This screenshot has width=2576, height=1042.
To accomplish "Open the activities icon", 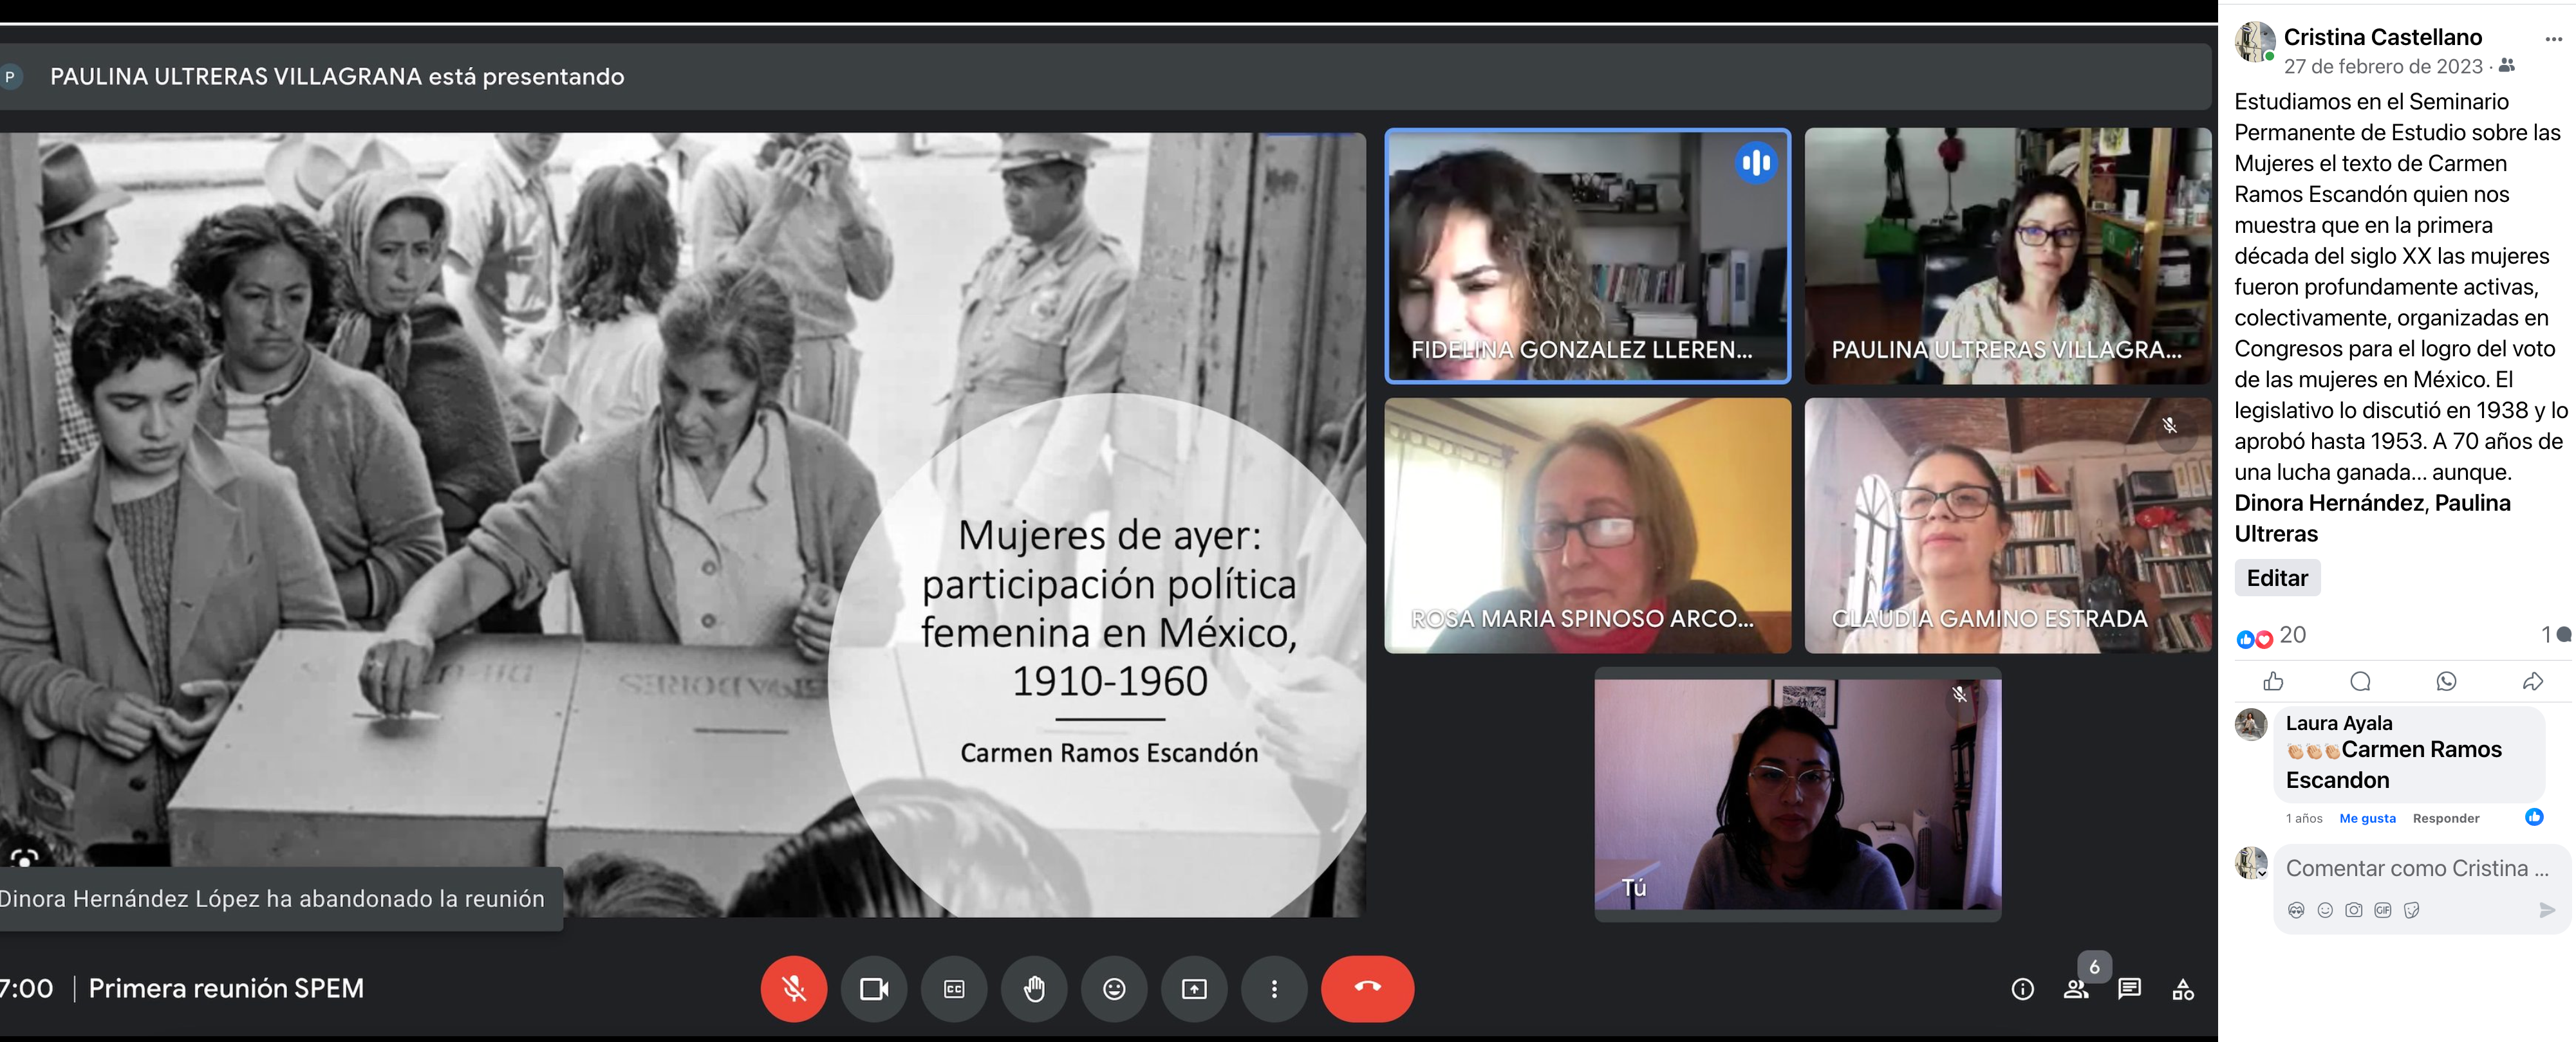I will click(2183, 989).
